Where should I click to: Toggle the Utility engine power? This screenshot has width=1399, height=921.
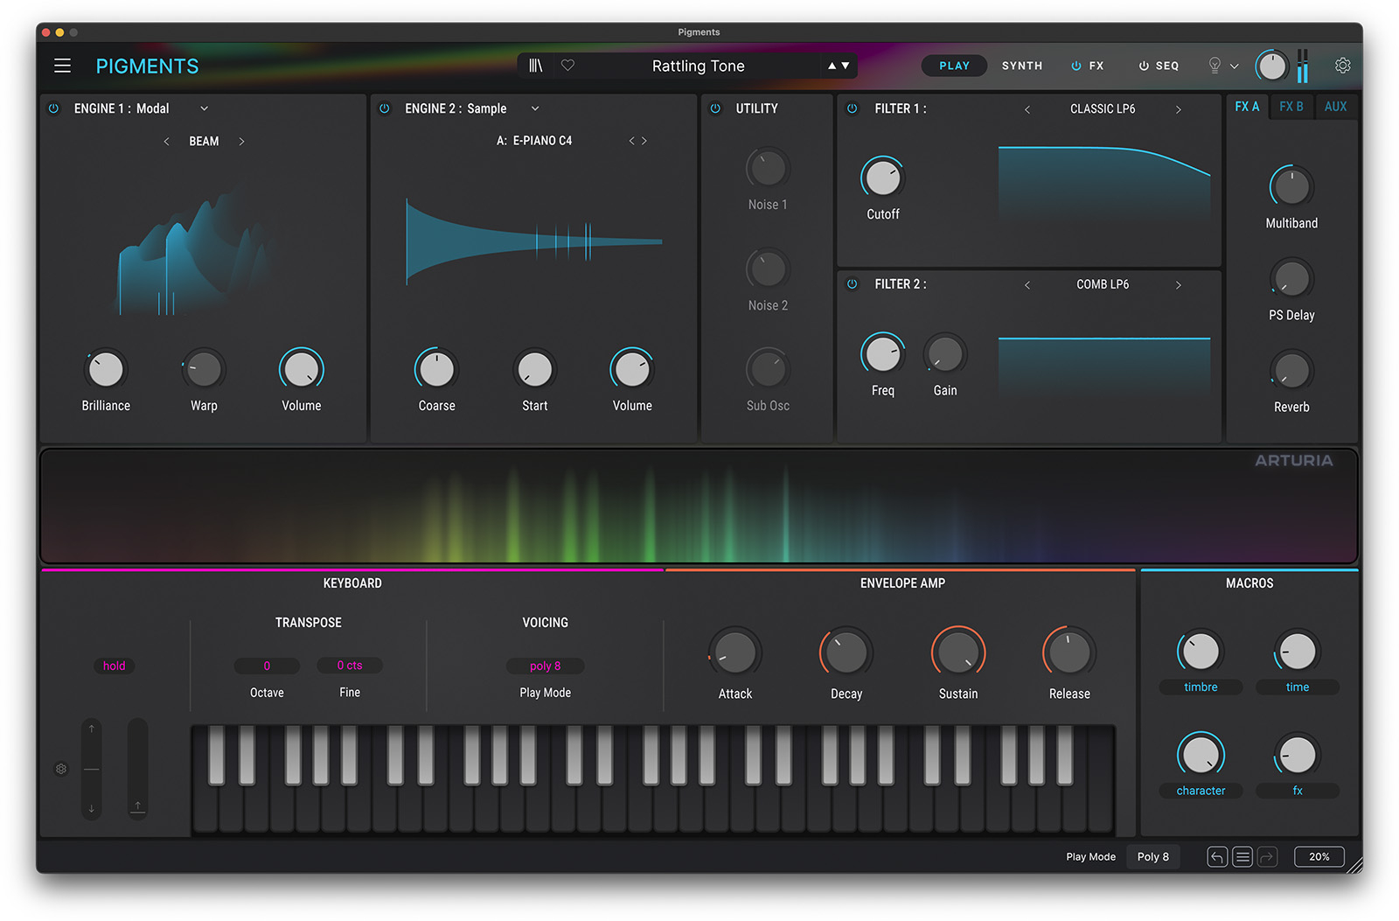715,108
